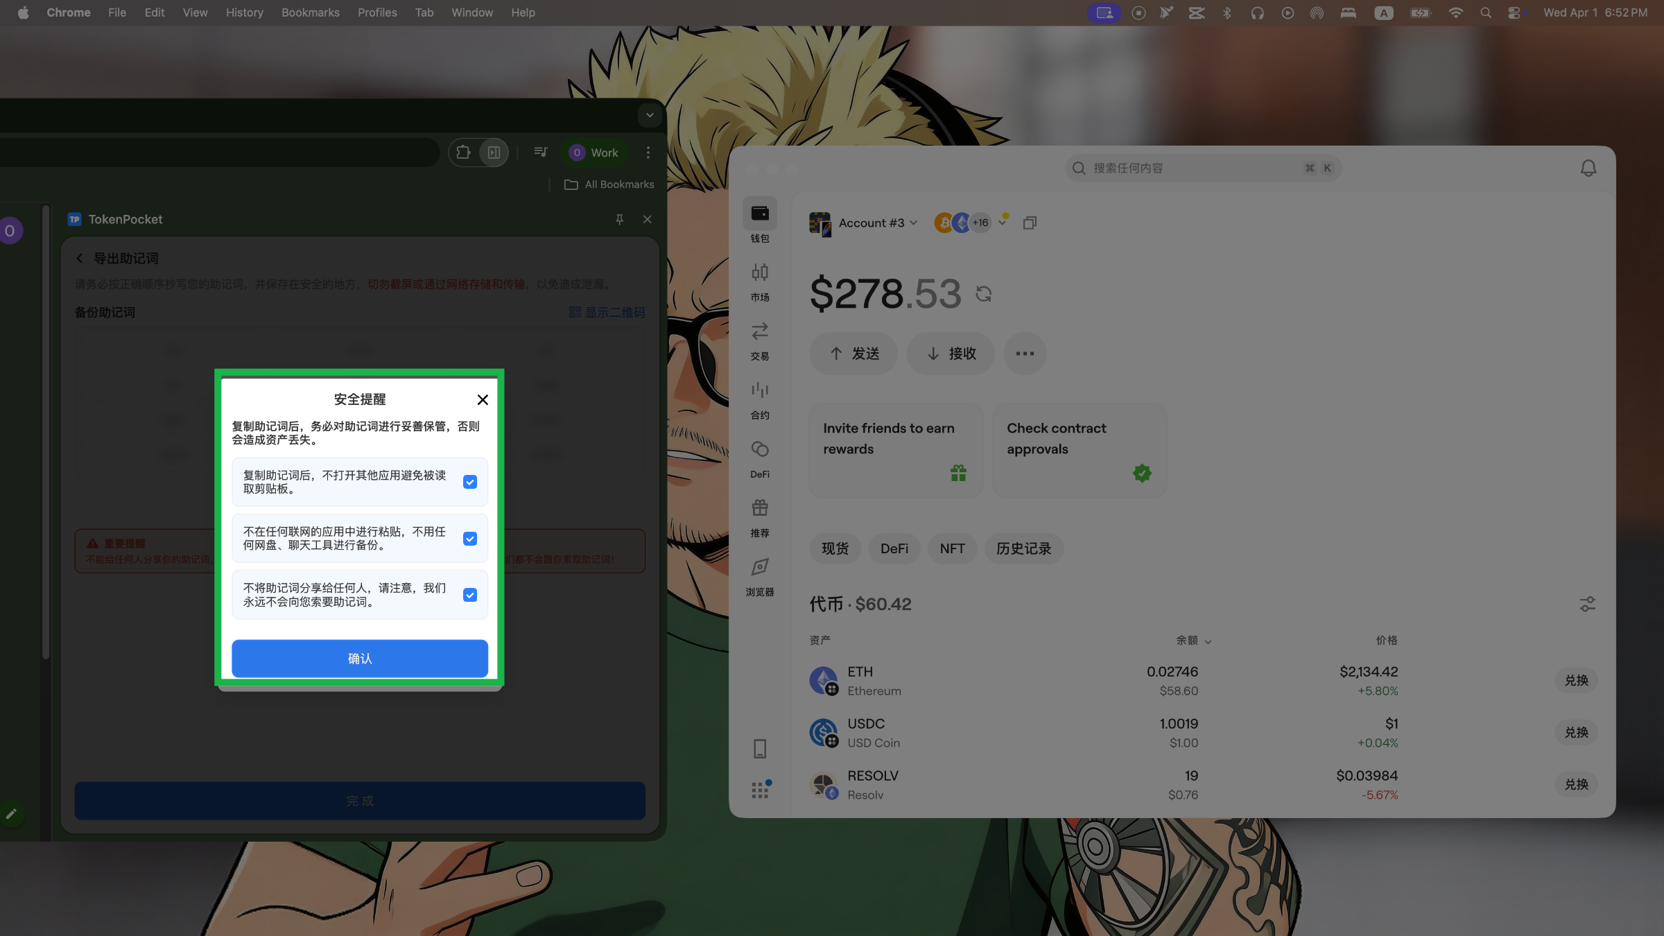Screen dimensions: 1664x936
Task: Click the 确认 button in dialog
Action: [360, 658]
